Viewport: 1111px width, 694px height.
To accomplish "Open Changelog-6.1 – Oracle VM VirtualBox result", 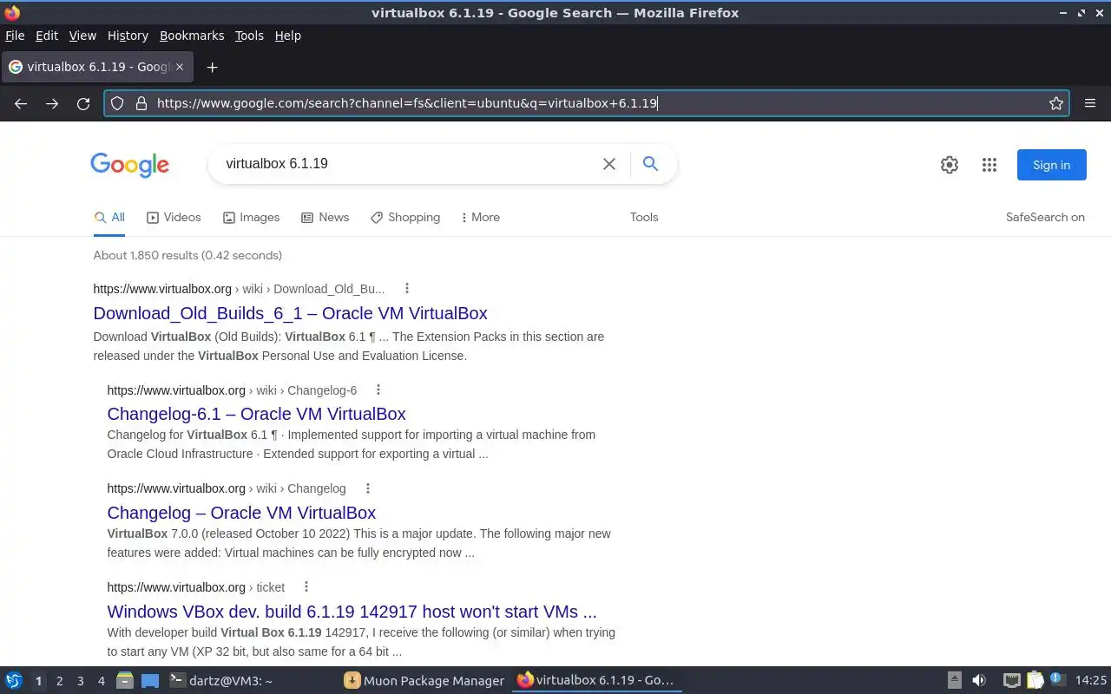I will pyautogui.click(x=256, y=414).
